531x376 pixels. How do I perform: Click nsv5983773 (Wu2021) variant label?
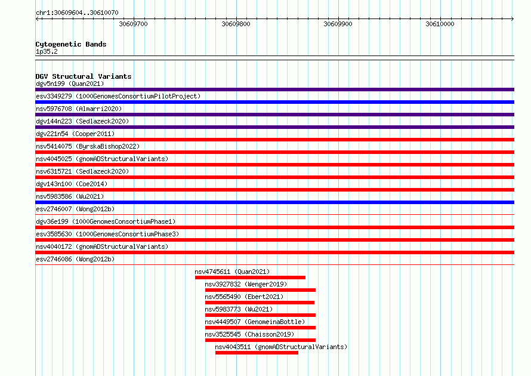(239, 309)
